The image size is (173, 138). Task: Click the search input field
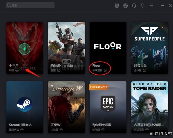point(30,5)
